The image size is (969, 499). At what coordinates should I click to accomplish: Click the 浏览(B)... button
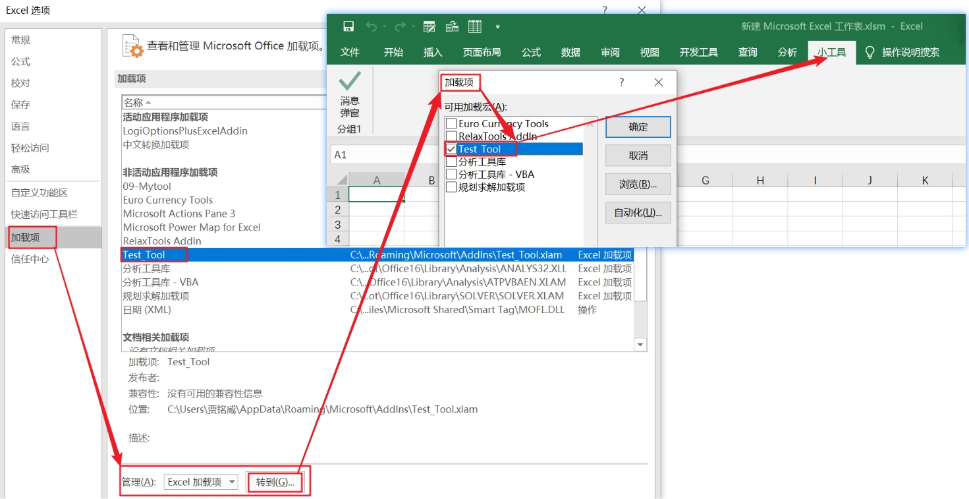[638, 184]
